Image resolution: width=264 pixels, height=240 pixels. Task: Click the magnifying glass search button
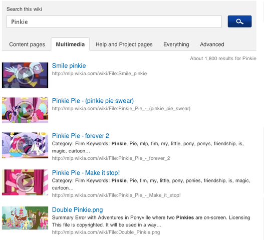coord(239,22)
